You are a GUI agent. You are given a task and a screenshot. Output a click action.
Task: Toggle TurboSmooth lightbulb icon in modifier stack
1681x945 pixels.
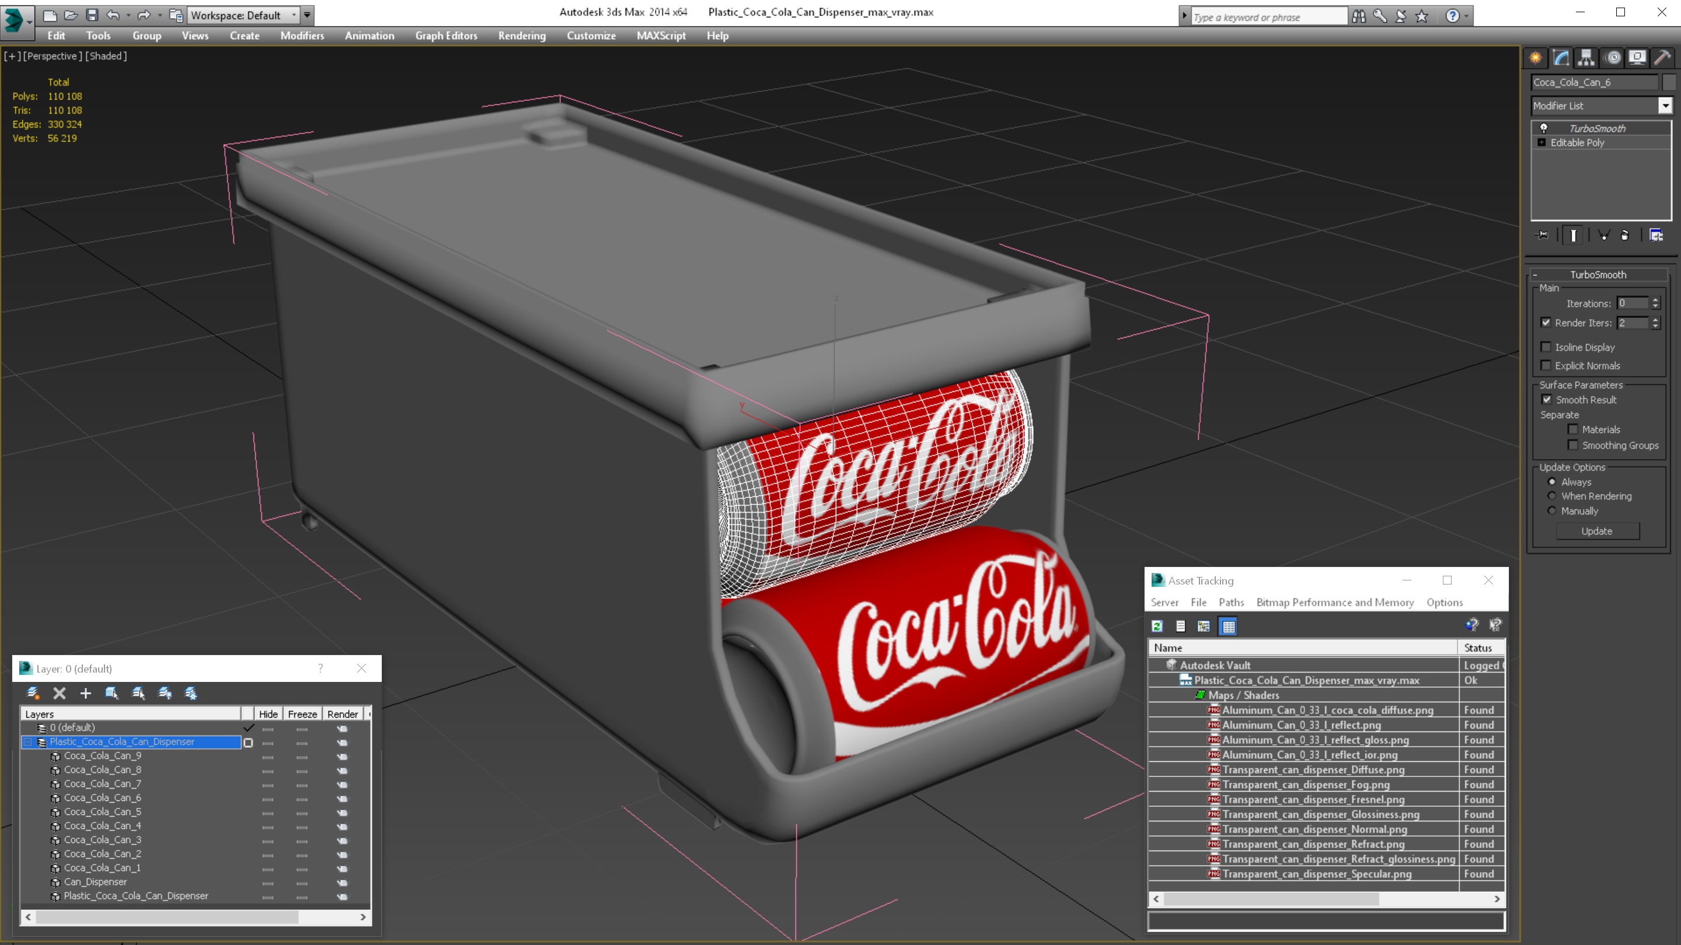[x=1543, y=128]
